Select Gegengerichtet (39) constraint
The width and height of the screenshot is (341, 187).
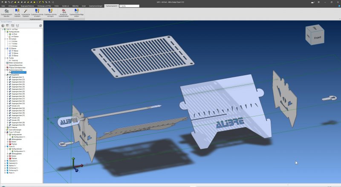click(x=18, y=125)
